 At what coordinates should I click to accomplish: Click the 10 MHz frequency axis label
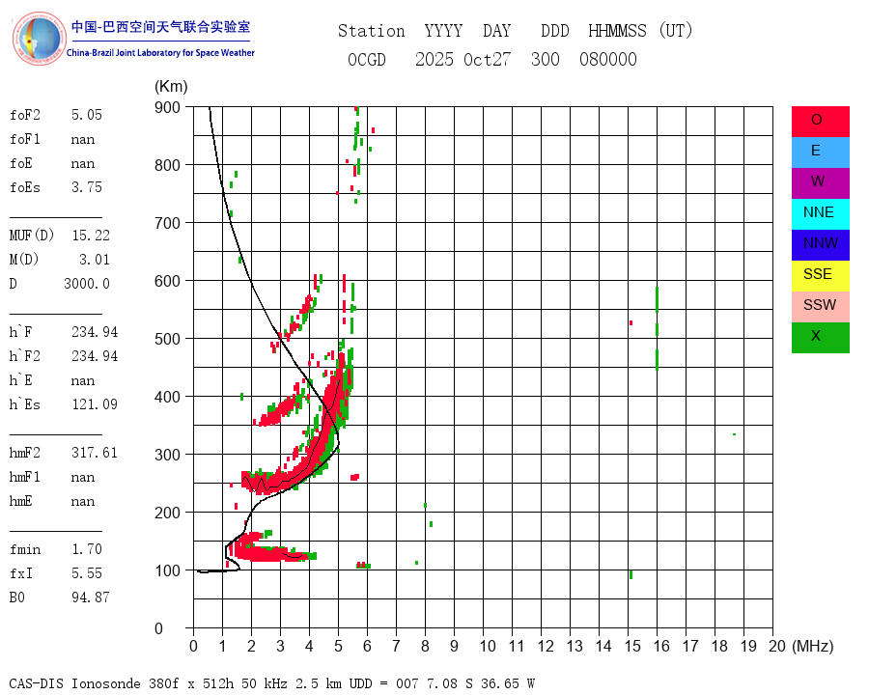click(x=488, y=646)
